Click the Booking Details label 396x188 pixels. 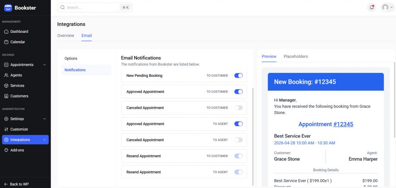326,170
